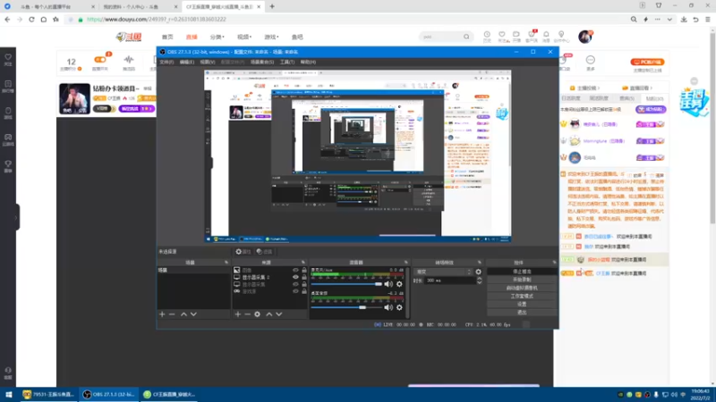716x402 pixels.
Task: Click the start virtual camera button
Action: point(522,288)
